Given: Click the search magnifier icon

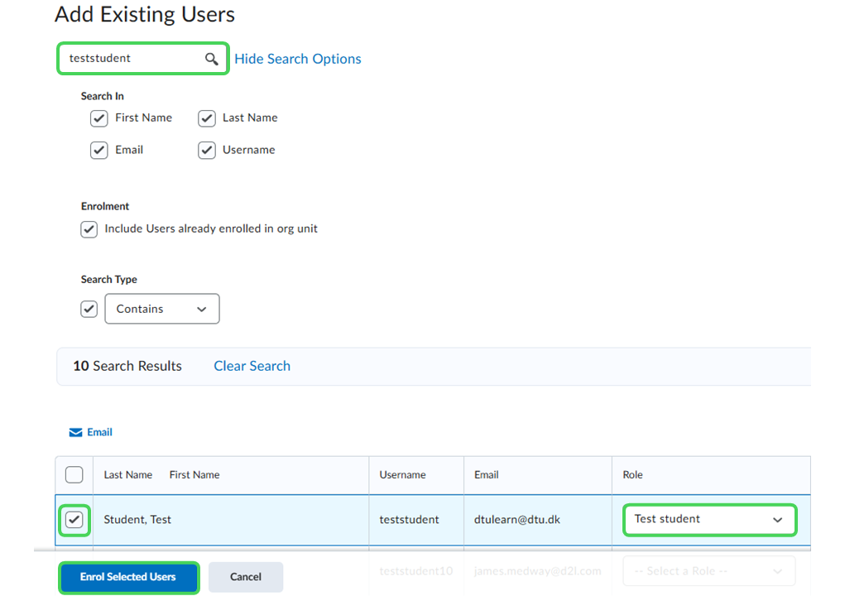Looking at the screenshot, I should coord(212,59).
